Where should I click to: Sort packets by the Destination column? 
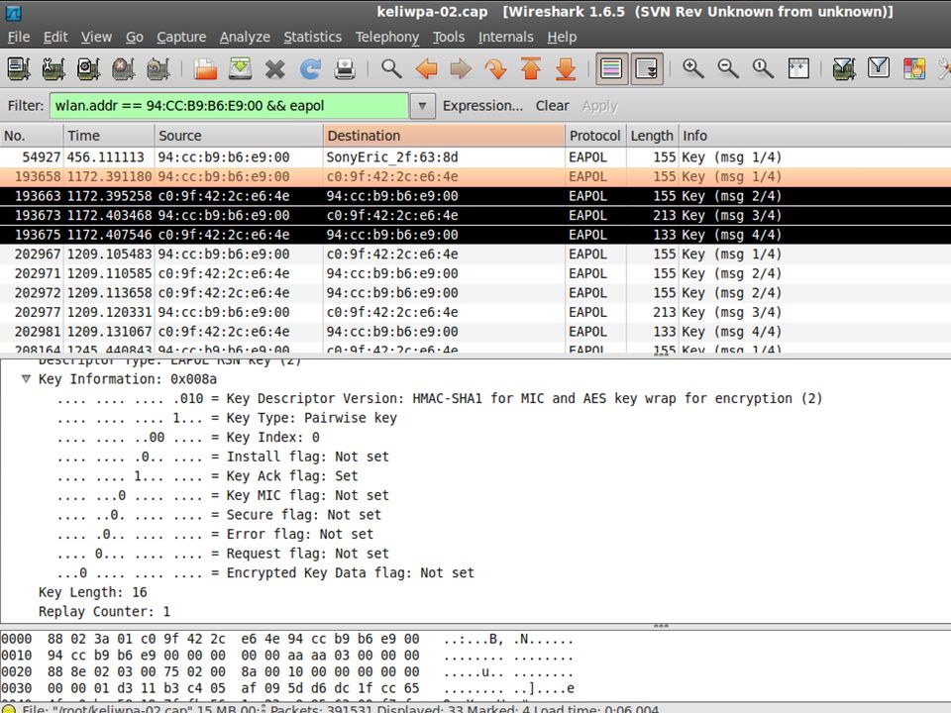(444, 136)
